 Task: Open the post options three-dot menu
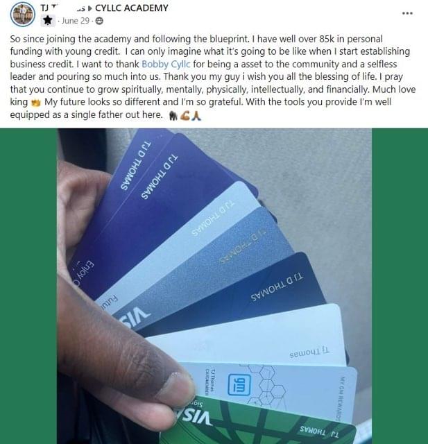407,13
